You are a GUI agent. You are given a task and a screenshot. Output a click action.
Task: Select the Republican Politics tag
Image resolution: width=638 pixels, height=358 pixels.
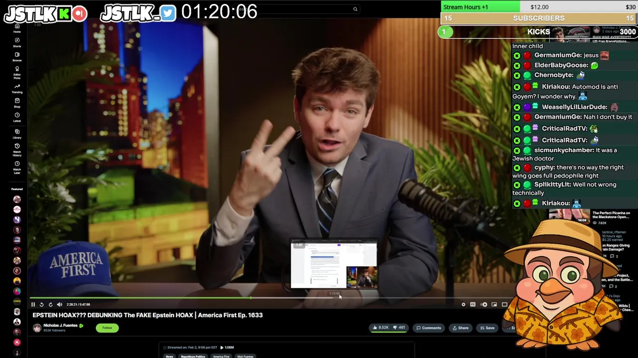coord(193,357)
